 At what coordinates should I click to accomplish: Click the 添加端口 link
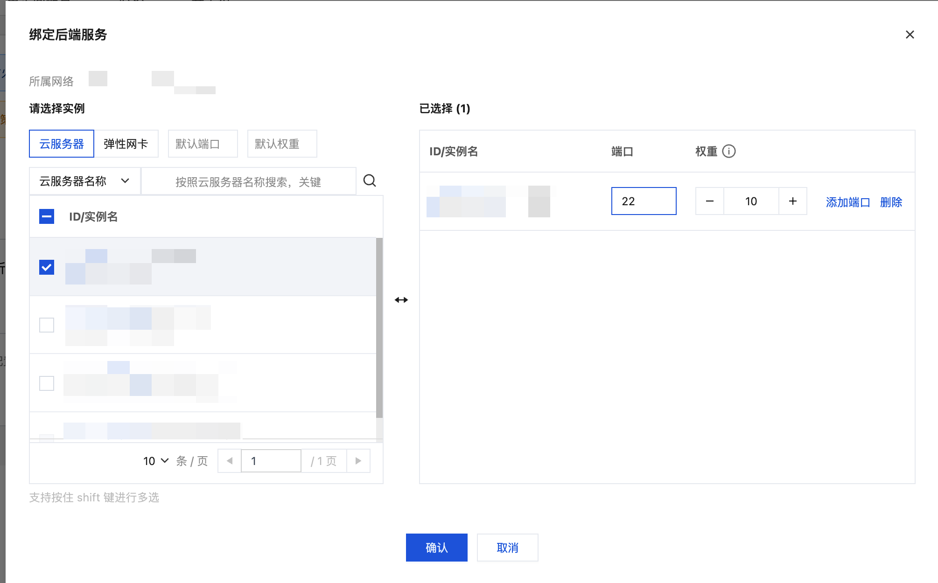(847, 202)
